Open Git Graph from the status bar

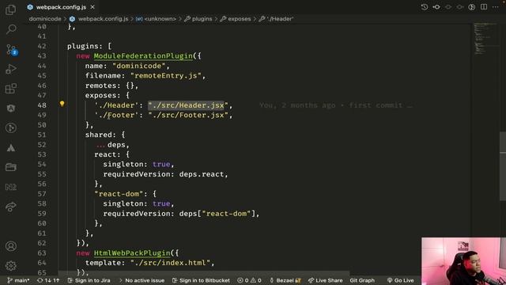(362, 280)
